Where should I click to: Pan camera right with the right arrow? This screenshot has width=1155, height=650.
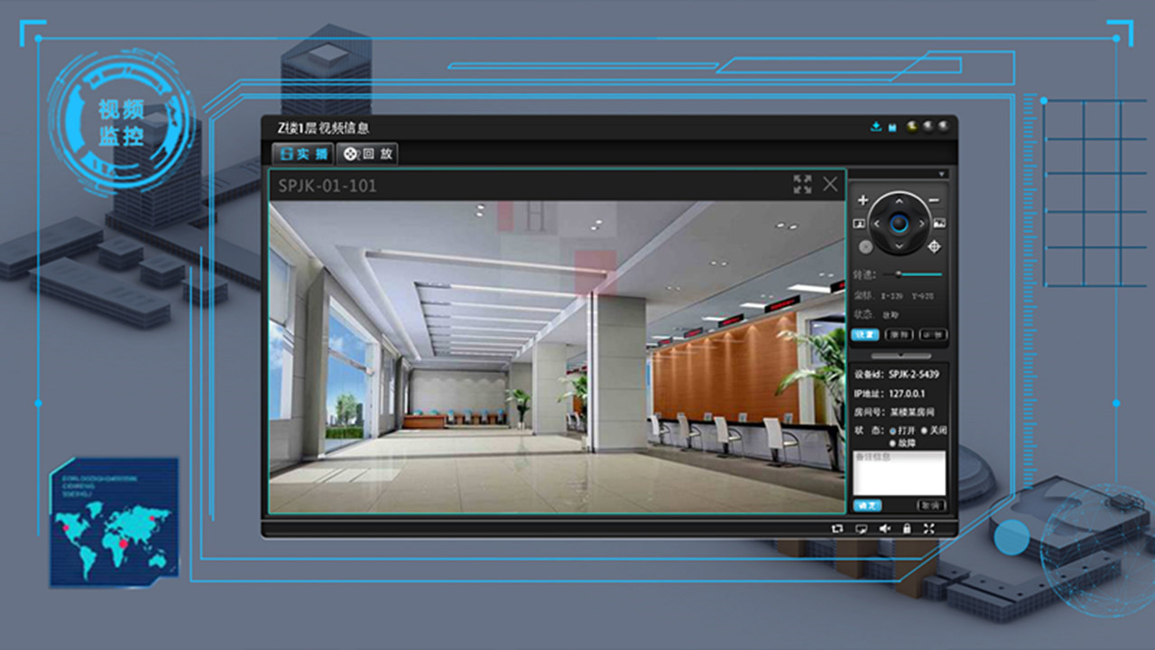pos(921,224)
